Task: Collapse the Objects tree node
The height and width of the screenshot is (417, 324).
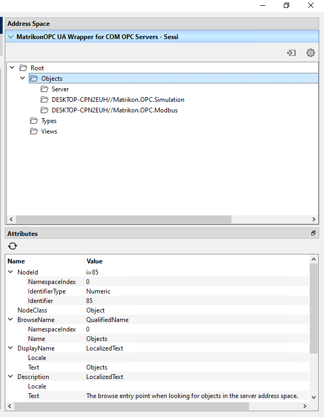Action: pyautogui.click(x=23, y=78)
